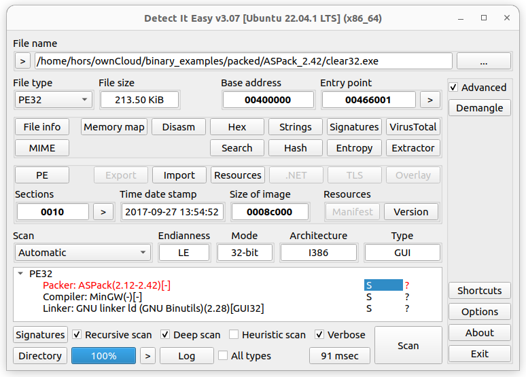Open File info
The width and height of the screenshot is (526, 377).
pos(42,127)
